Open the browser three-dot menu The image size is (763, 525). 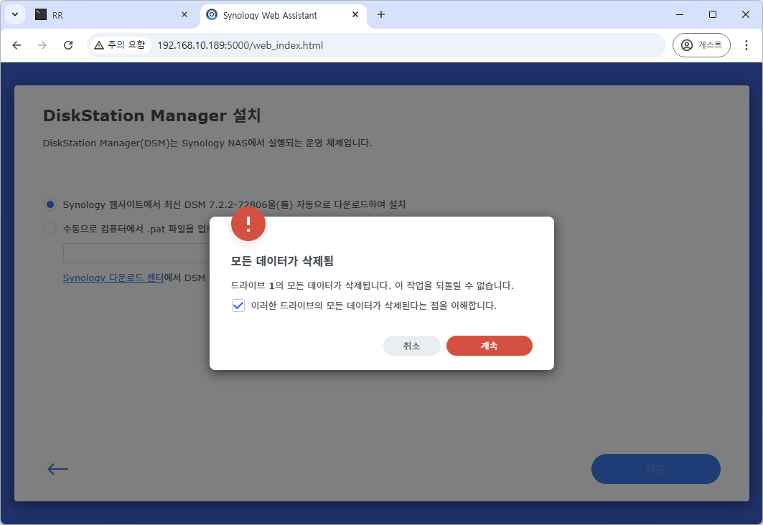746,45
